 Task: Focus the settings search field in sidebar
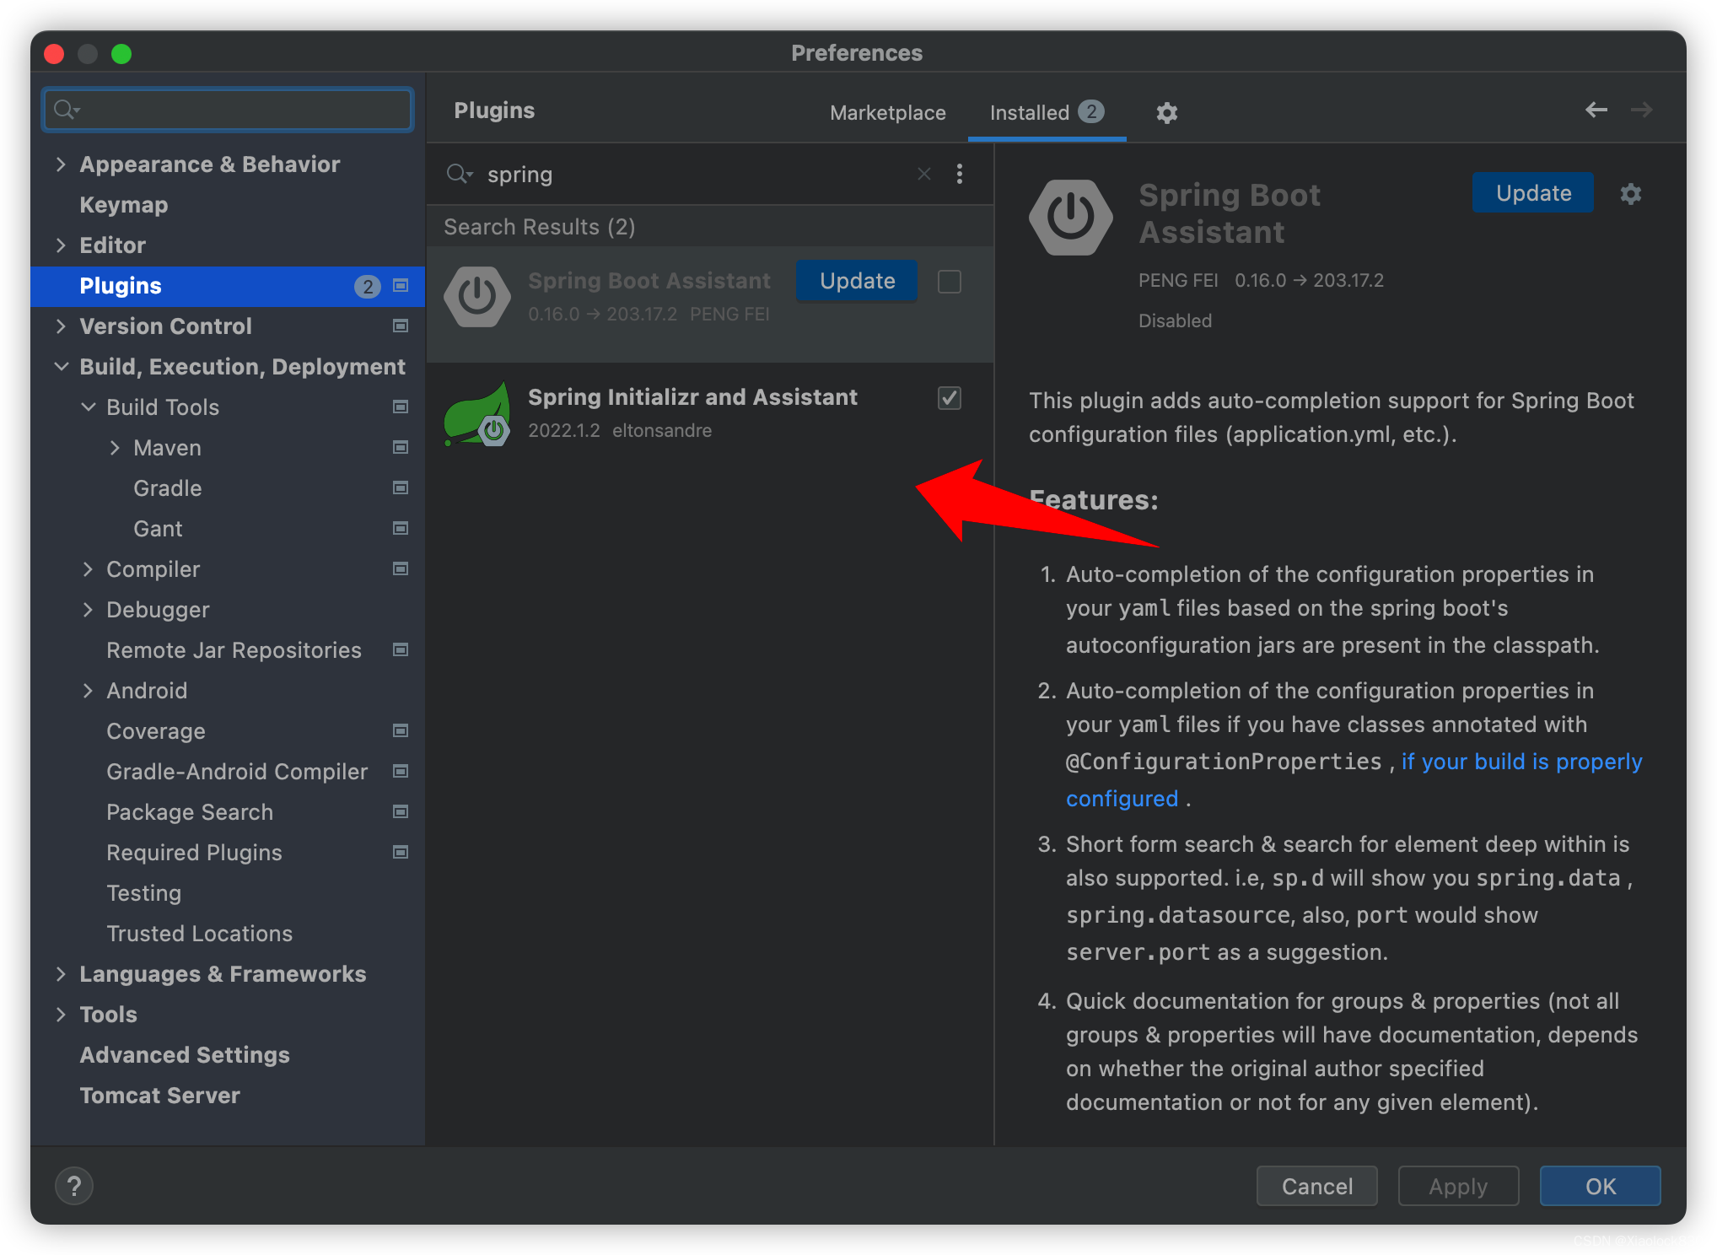228,109
